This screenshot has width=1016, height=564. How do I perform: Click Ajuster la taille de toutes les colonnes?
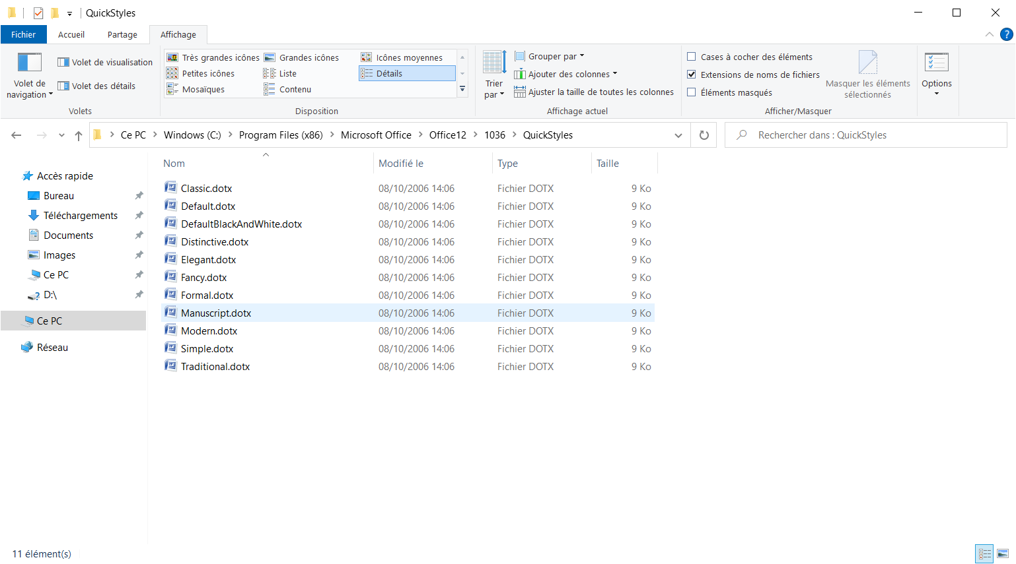tap(594, 92)
